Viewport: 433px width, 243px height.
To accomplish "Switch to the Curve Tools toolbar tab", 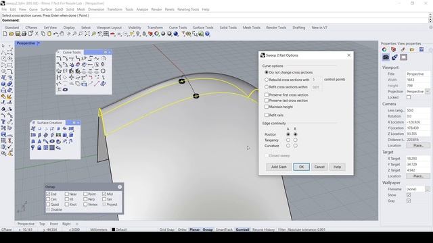I will [x=178, y=28].
